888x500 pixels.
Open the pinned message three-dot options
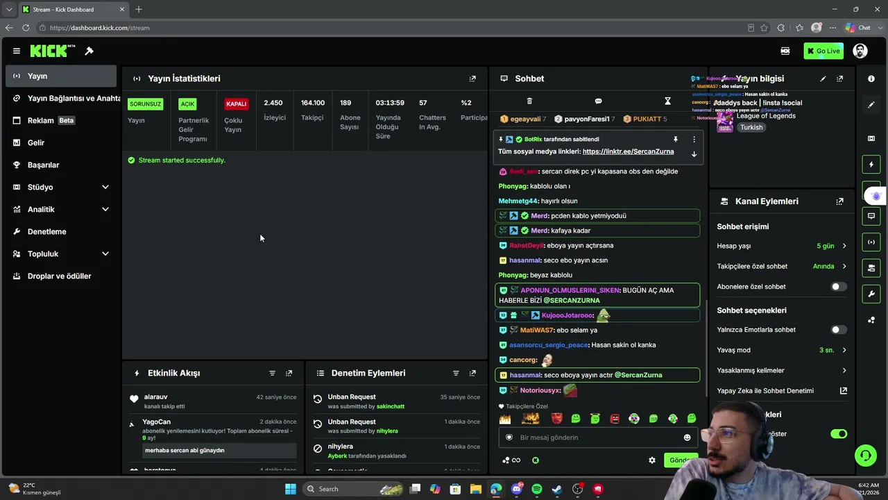[694, 139]
